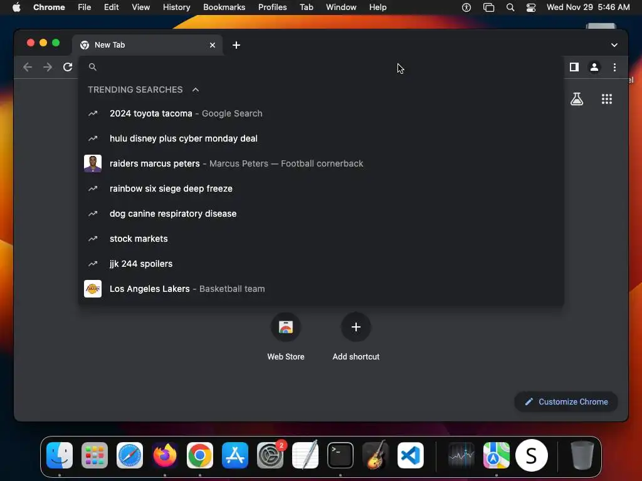Open the side panel icon in the toolbar
Image resolution: width=642 pixels, height=481 pixels.
(x=574, y=67)
